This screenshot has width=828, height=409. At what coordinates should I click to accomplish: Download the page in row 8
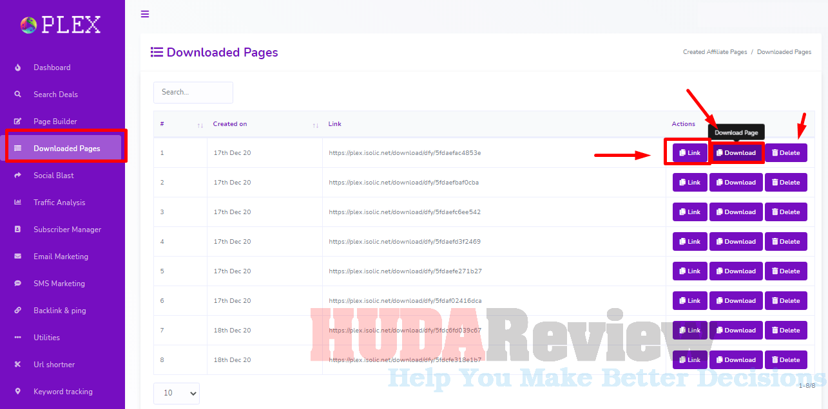coord(736,360)
